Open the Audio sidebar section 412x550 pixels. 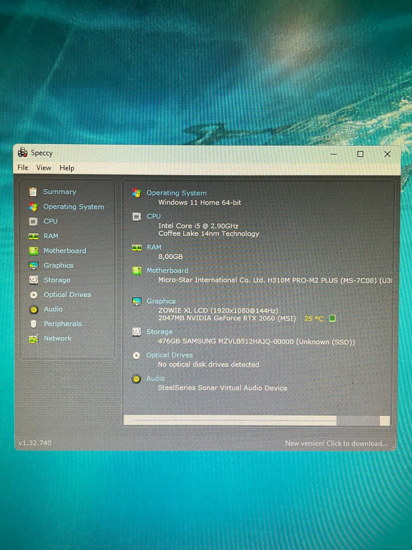pyautogui.click(x=53, y=309)
